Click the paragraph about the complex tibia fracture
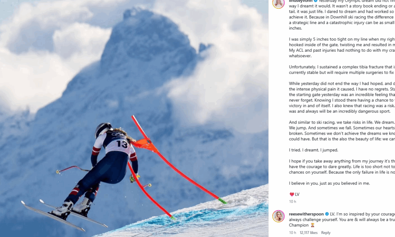The width and height of the screenshot is (395, 237). click(342, 70)
